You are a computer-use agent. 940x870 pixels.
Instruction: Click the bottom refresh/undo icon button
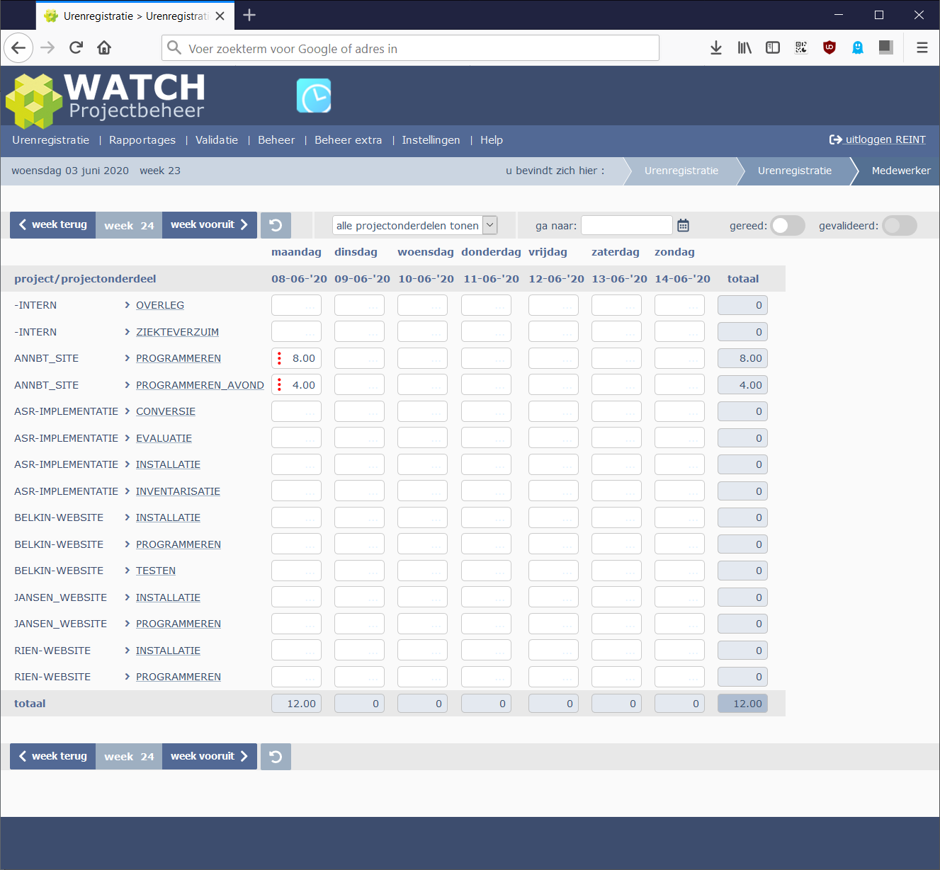click(276, 757)
